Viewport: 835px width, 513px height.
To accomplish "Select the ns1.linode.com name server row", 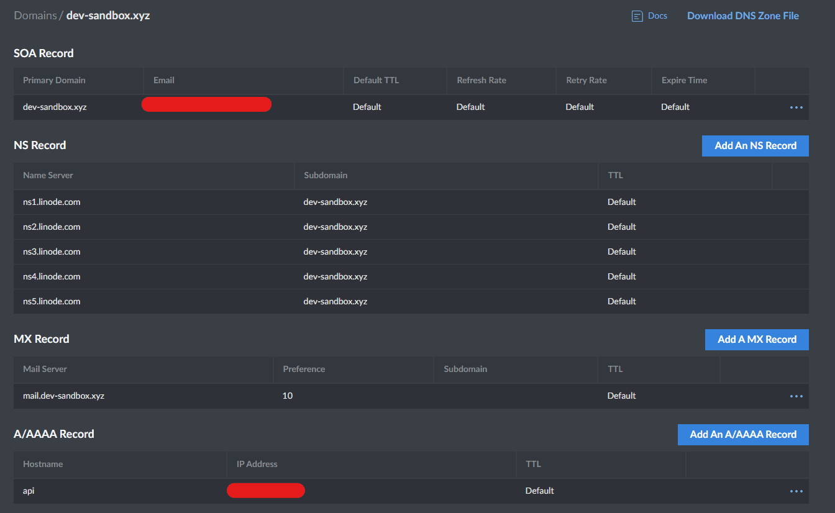I will click(52, 202).
